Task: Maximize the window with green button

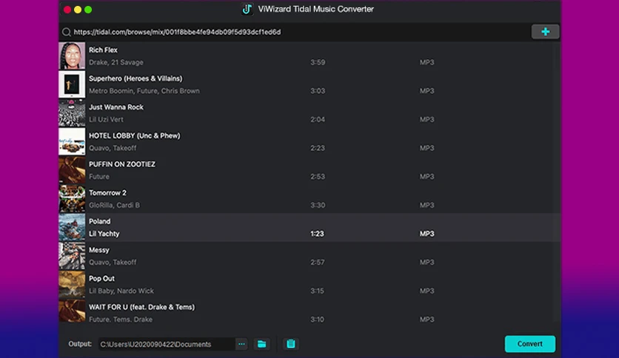Action: [88, 10]
